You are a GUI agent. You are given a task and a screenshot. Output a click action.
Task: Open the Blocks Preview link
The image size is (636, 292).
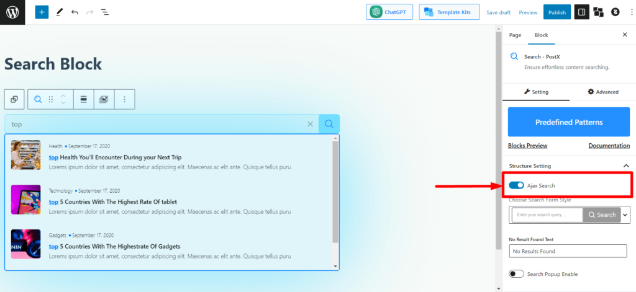[x=527, y=146]
